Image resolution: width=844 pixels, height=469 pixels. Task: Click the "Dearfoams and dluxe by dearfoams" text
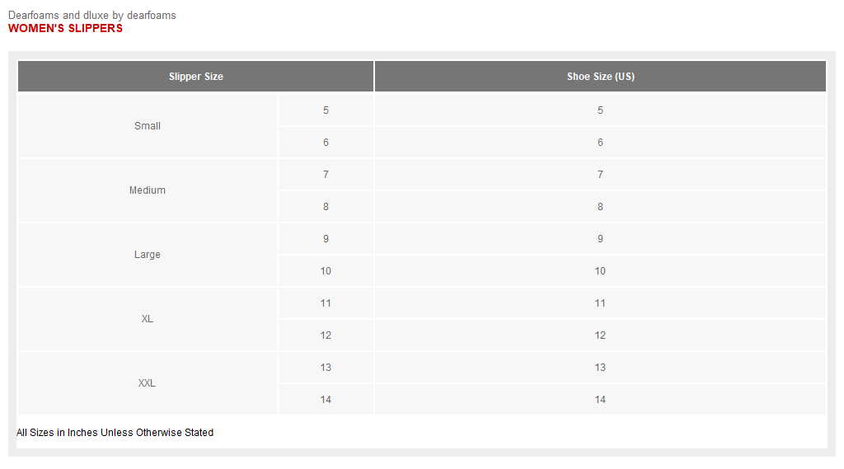[x=92, y=15]
